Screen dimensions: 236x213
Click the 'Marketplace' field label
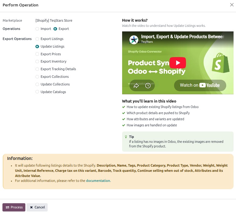coord(12,20)
